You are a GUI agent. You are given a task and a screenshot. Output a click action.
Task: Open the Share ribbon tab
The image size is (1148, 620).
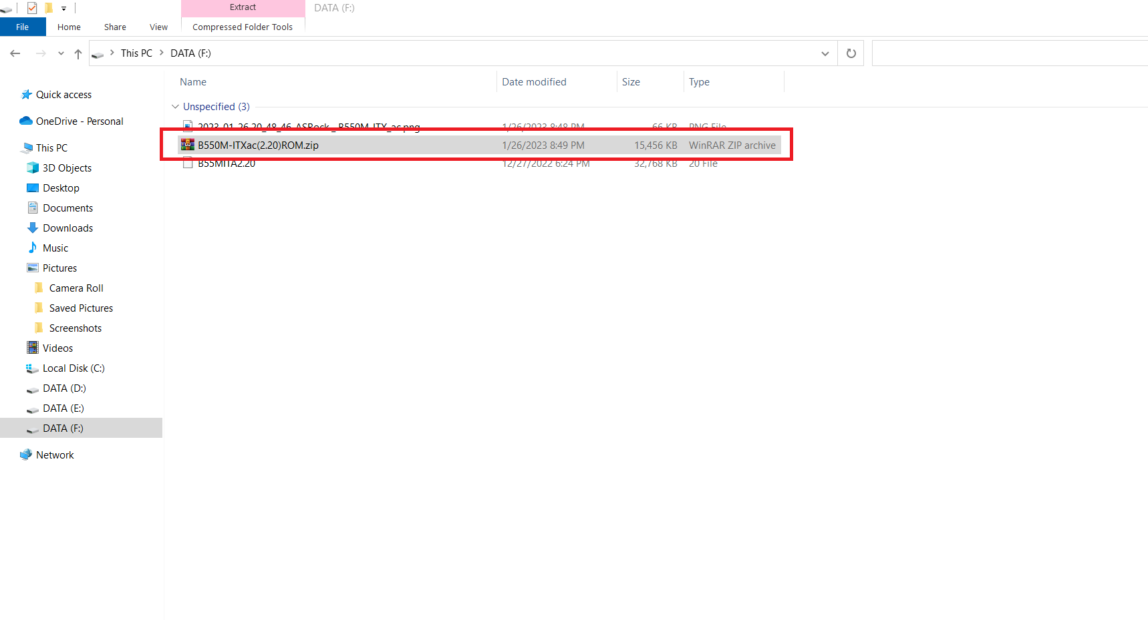(x=115, y=27)
